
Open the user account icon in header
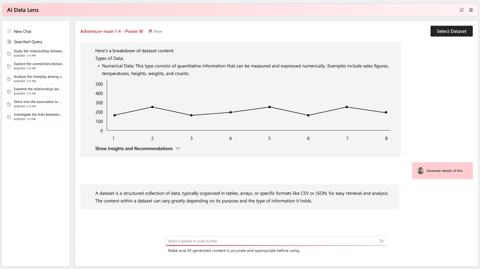[x=471, y=10]
